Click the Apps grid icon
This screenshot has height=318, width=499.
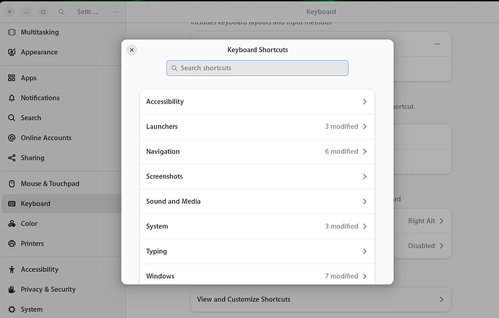pyautogui.click(x=12, y=78)
